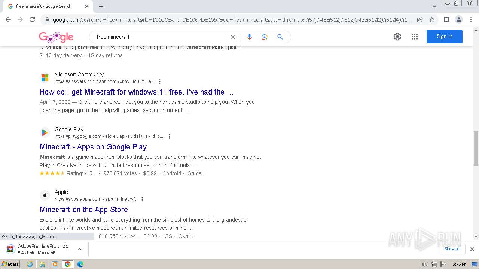Viewport: 479px width, 269px height.
Task: Click the Apple favicon
Action: pos(45,195)
